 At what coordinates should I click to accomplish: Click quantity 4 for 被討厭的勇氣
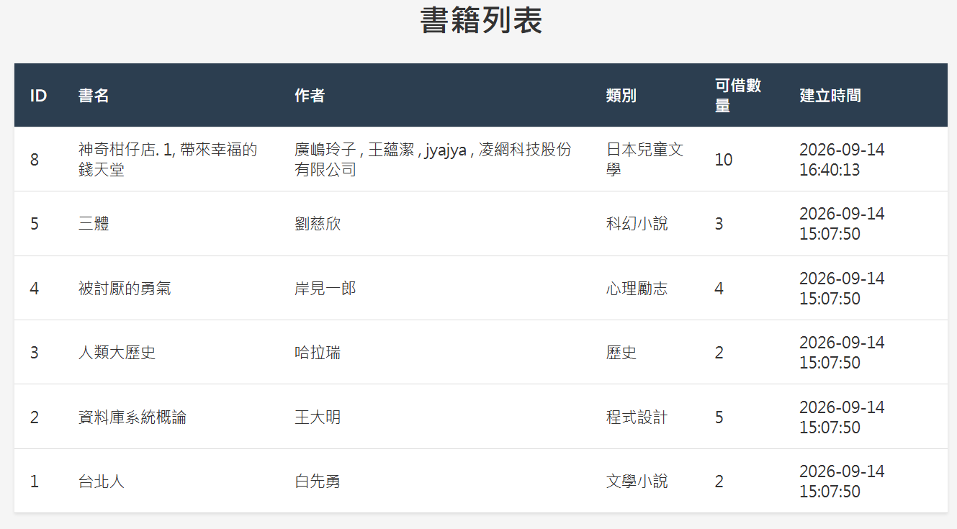click(x=719, y=289)
